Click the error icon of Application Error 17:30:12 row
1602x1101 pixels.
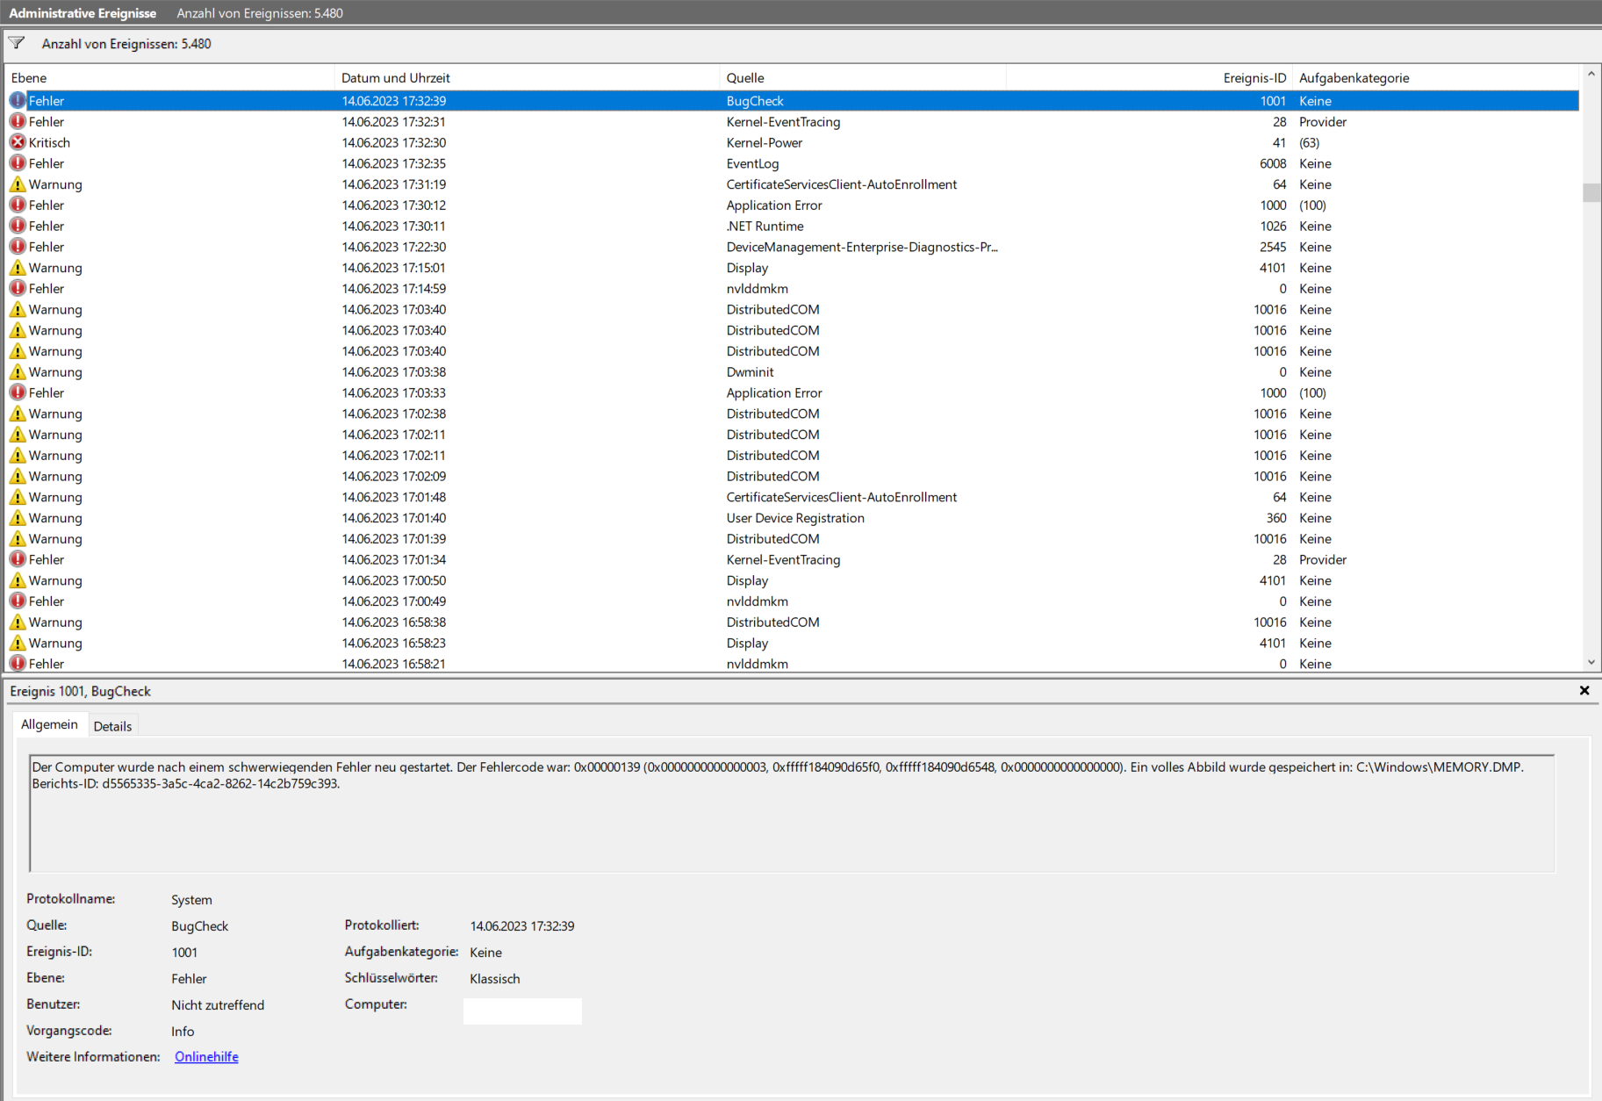[18, 205]
